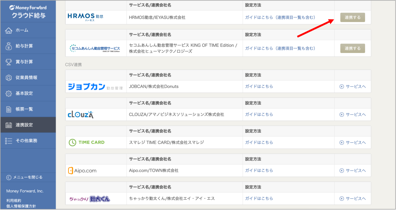This screenshot has width=396, height=210.
Task: Click the 従業員情報 person icon
Action: tap(9, 78)
